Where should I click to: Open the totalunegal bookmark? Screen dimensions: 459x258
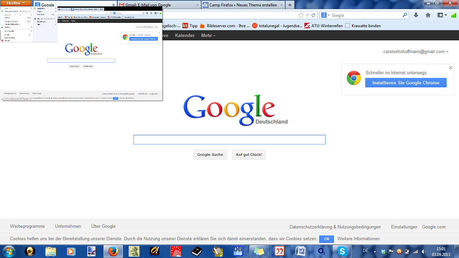(277, 26)
